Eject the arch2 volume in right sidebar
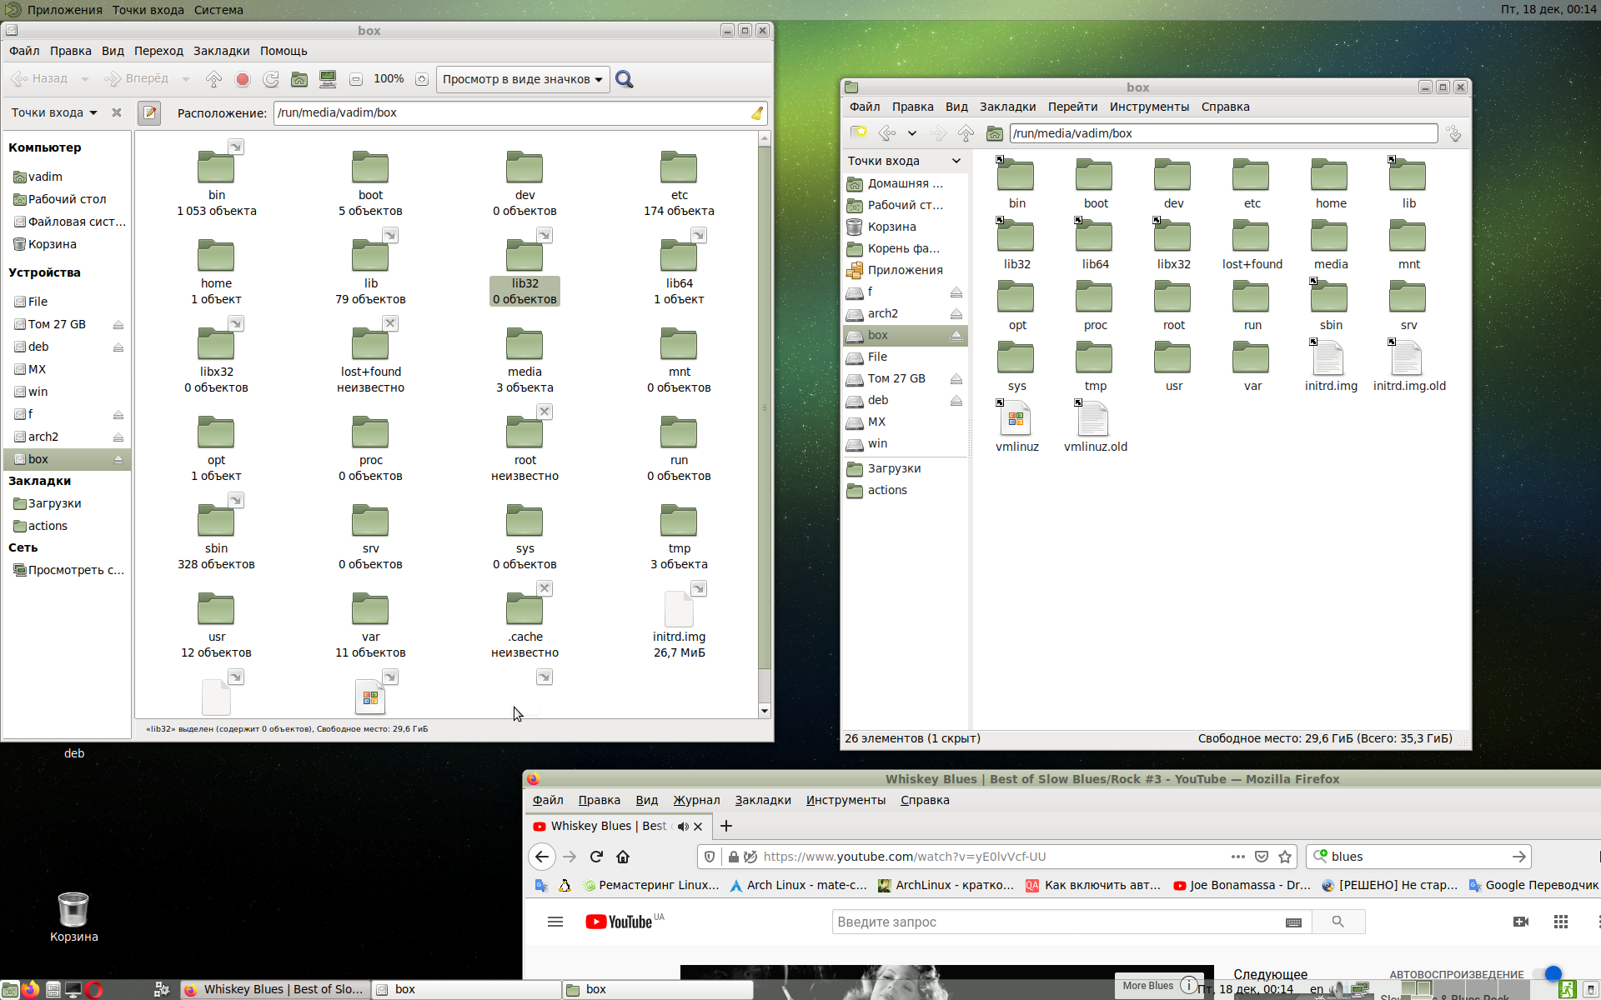This screenshot has height=1000, width=1601. click(956, 314)
